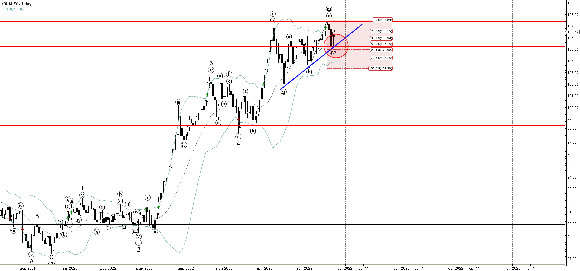Click the апр-2022 date on time axis
This screenshot has width=580, height=271.
point(186,268)
